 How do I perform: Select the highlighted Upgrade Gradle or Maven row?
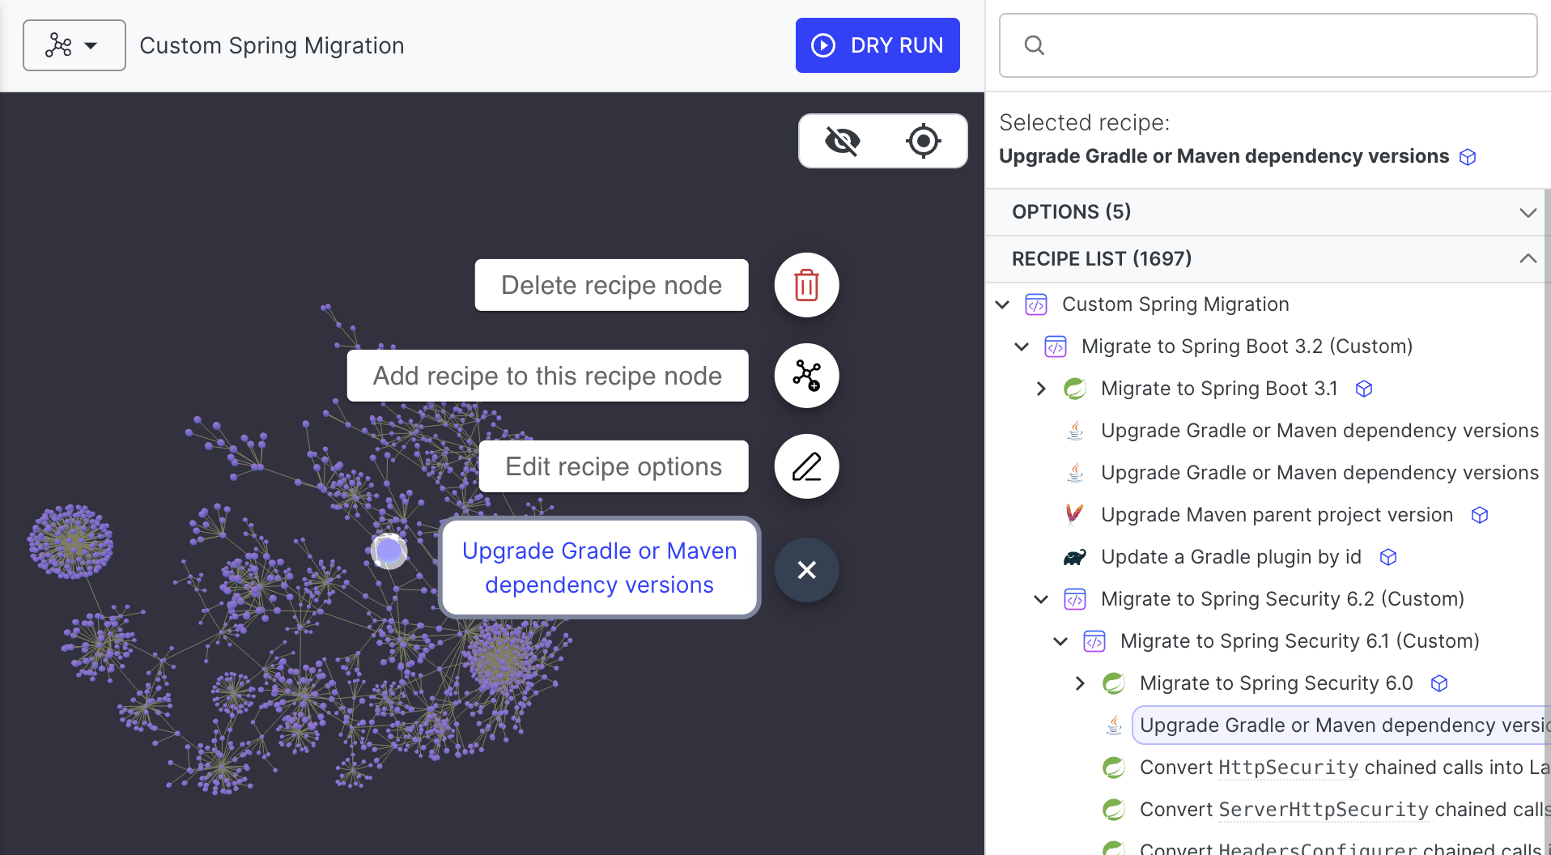pos(1341,725)
